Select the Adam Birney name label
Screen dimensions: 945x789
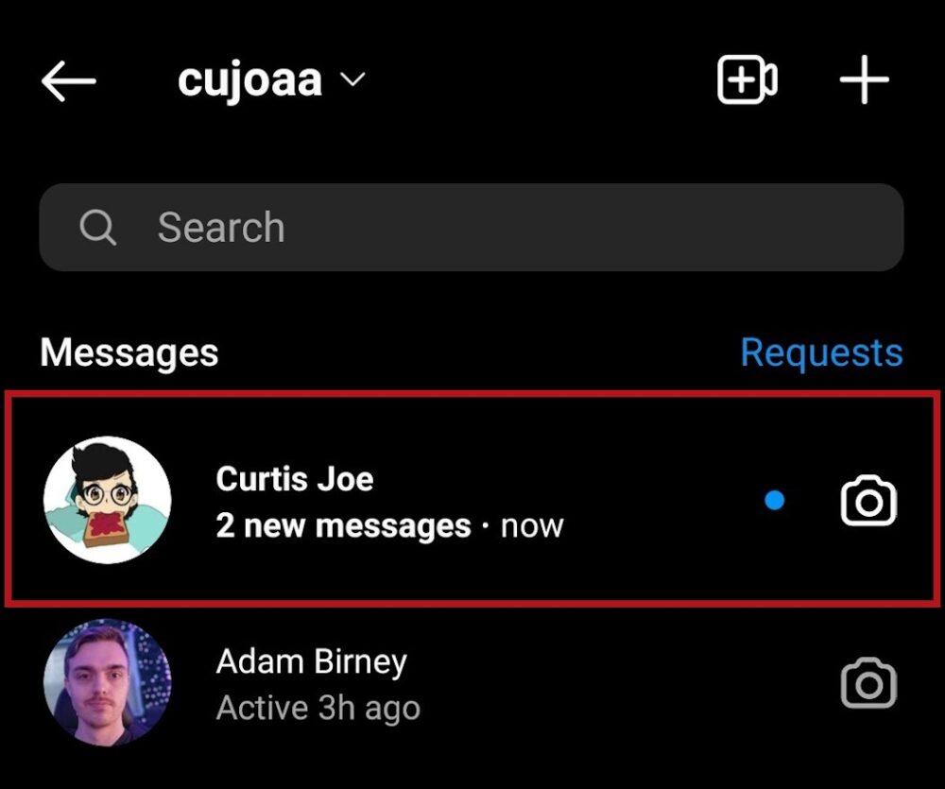(x=312, y=661)
